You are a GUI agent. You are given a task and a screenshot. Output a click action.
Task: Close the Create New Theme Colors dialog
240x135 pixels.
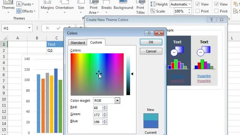(x=222, y=20)
